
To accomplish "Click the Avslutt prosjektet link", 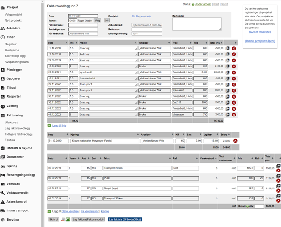I will [259, 32].
